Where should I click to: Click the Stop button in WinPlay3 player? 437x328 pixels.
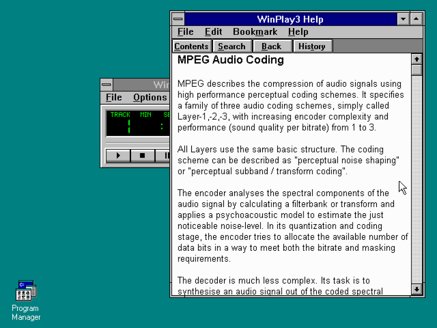142,156
